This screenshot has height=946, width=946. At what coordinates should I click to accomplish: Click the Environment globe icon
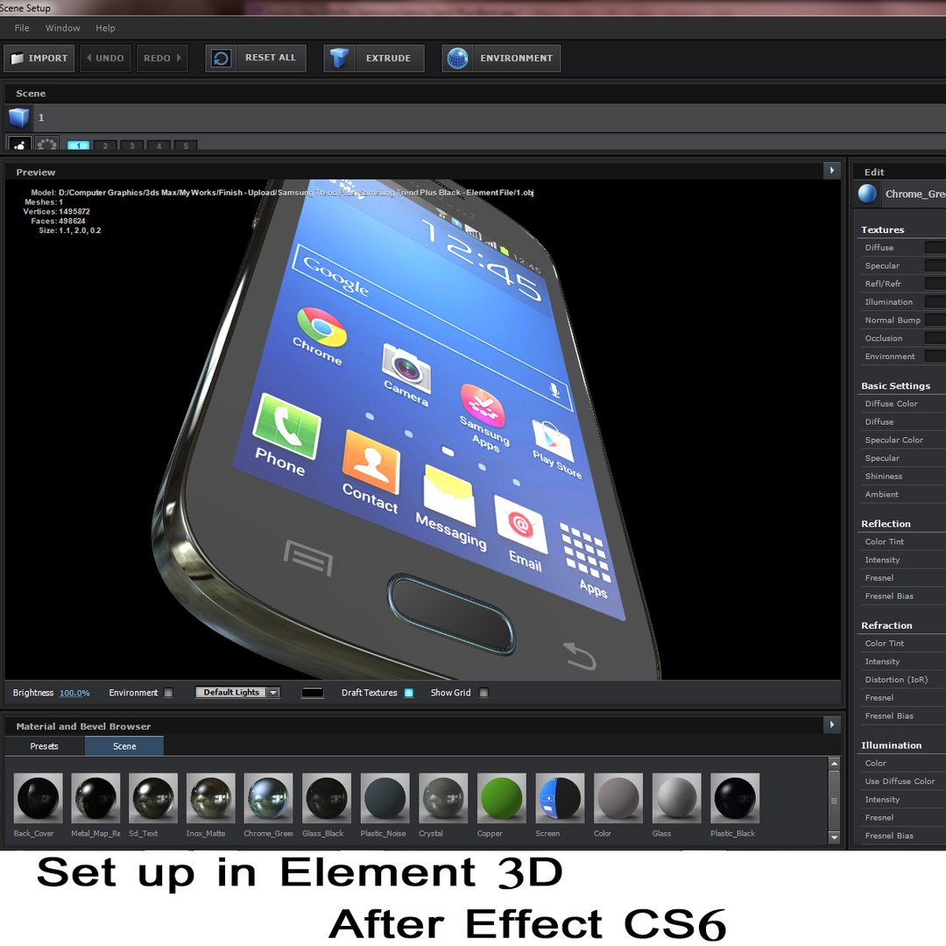pos(457,58)
